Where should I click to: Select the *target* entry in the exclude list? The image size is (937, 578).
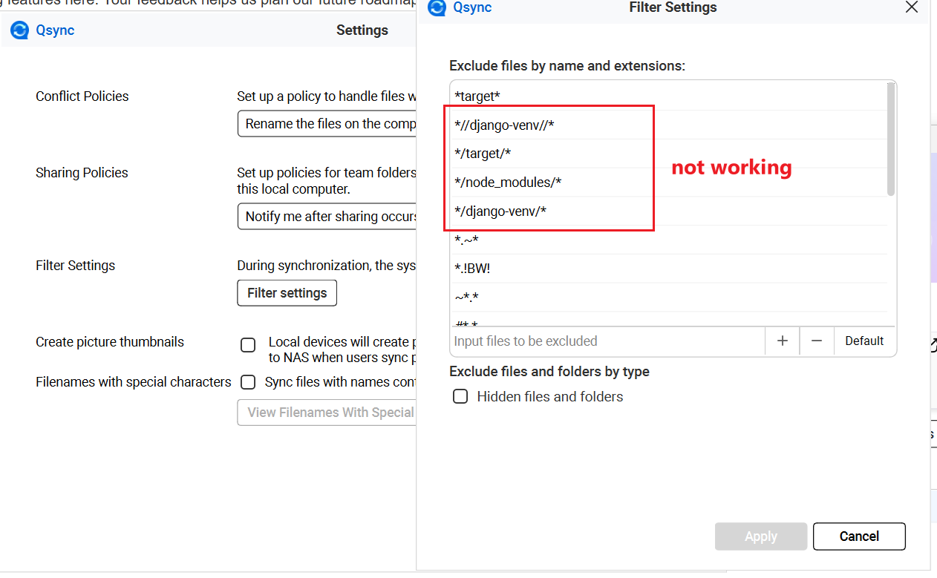click(x=477, y=96)
